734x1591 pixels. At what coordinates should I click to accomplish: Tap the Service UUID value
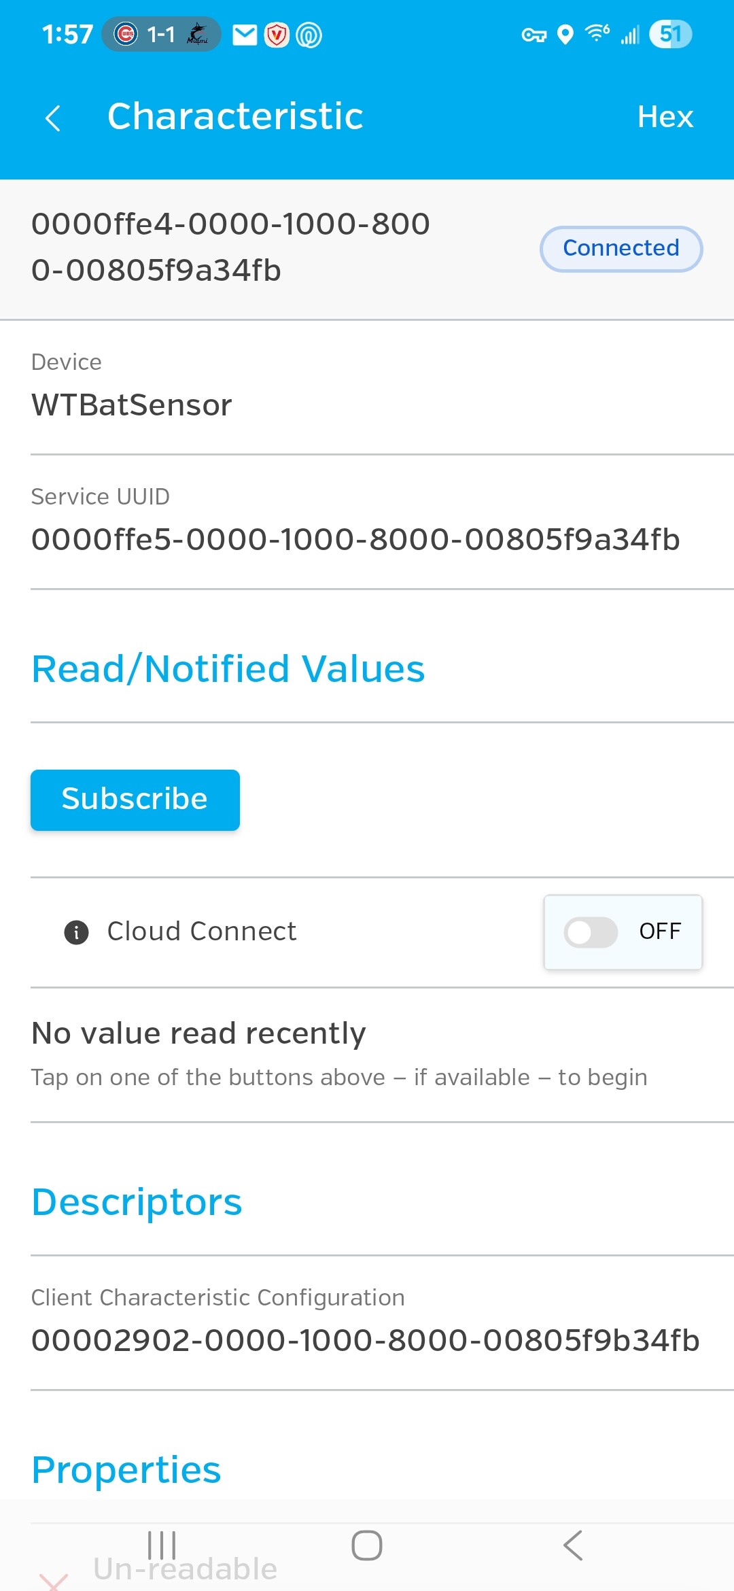coord(355,540)
